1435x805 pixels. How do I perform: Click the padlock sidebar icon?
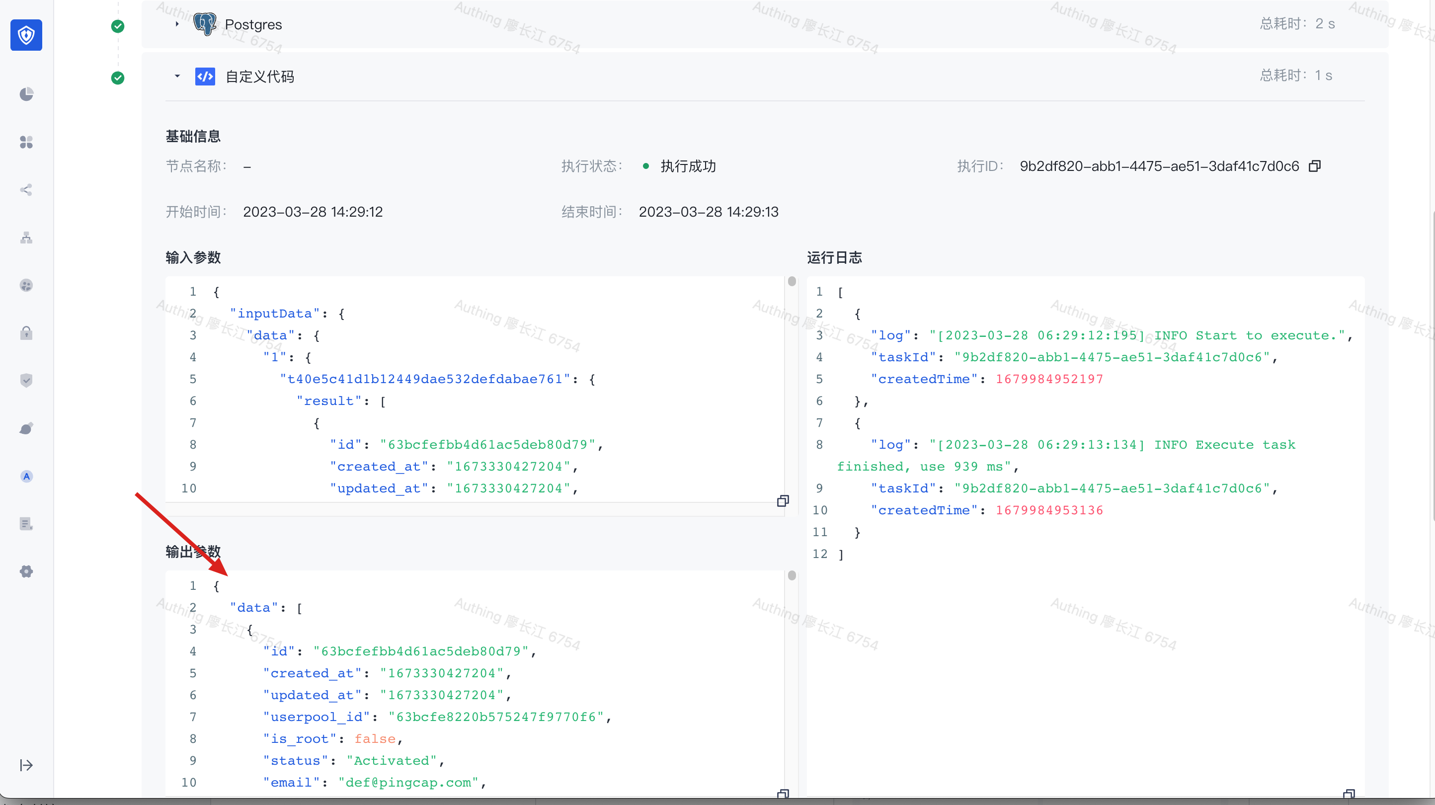click(x=26, y=333)
